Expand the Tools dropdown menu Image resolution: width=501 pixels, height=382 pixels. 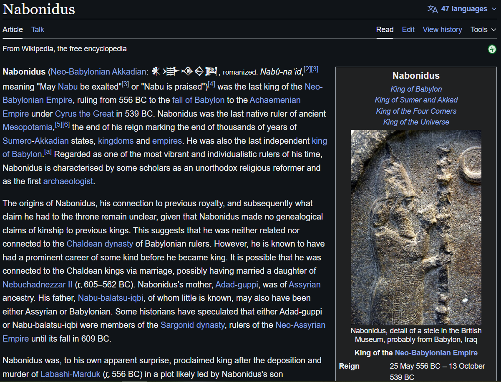coord(483,30)
